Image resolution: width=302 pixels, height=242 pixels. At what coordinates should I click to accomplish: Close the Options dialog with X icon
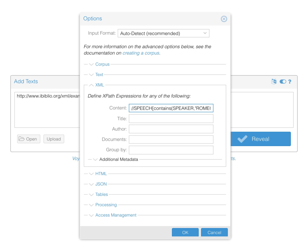[x=224, y=19]
